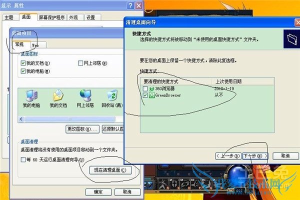
Task: Click the 还原默认图标 button
Action: (113, 129)
